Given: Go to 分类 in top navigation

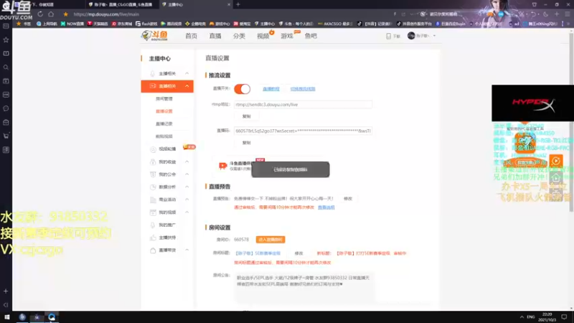Looking at the screenshot, I should pos(239,36).
